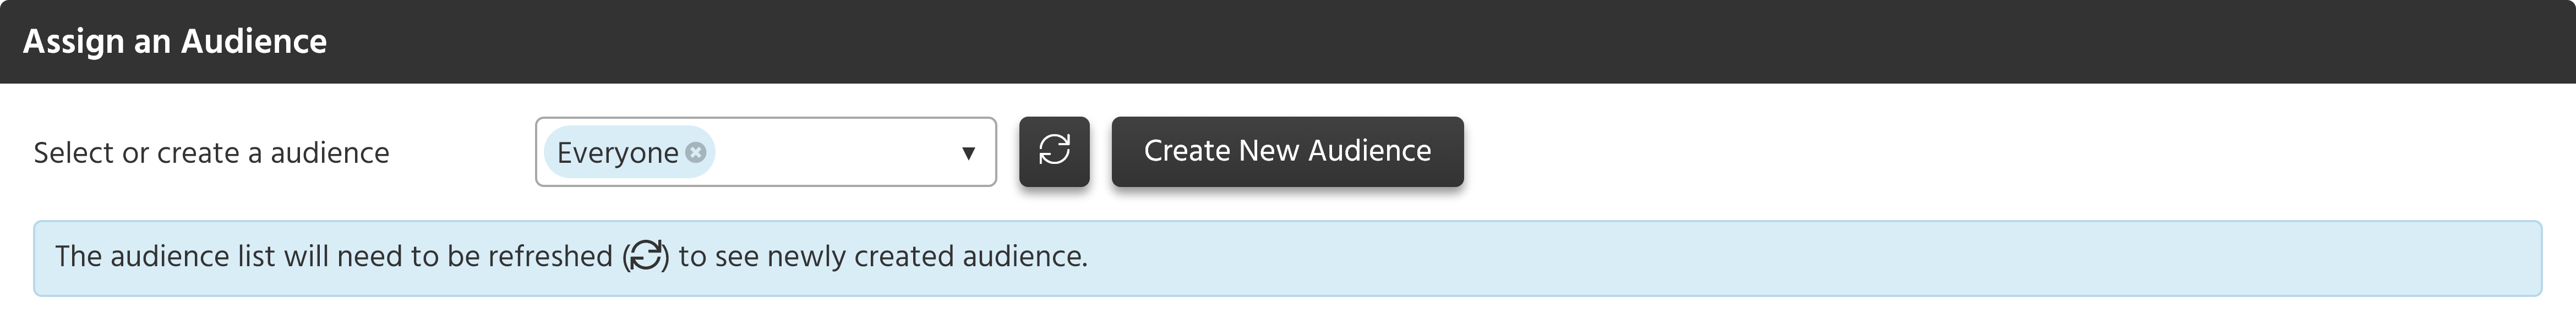This screenshot has height=330, width=2576.
Task: Start creating a new audience
Action: (x=1287, y=151)
